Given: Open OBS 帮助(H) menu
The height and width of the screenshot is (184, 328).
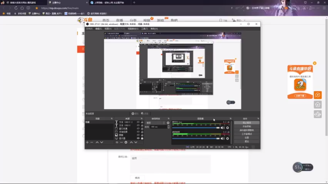Looking at the screenshot, I should click(x=154, y=29).
